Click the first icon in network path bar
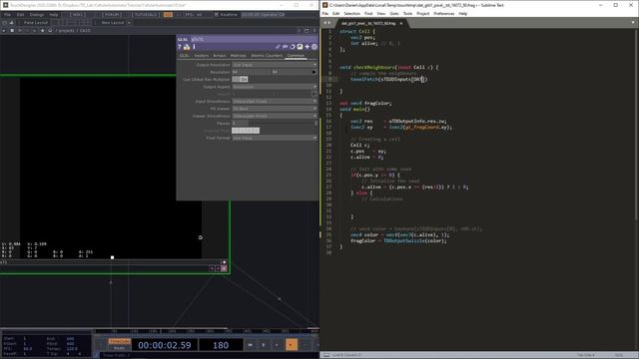The height and width of the screenshot is (359, 639). coord(4,31)
